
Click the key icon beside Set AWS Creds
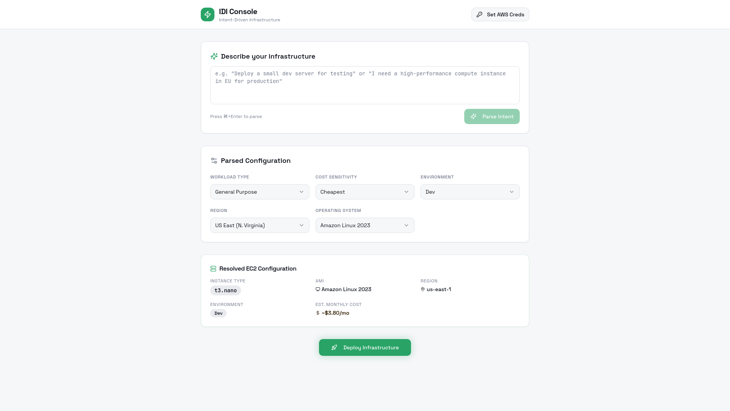(x=479, y=14)
